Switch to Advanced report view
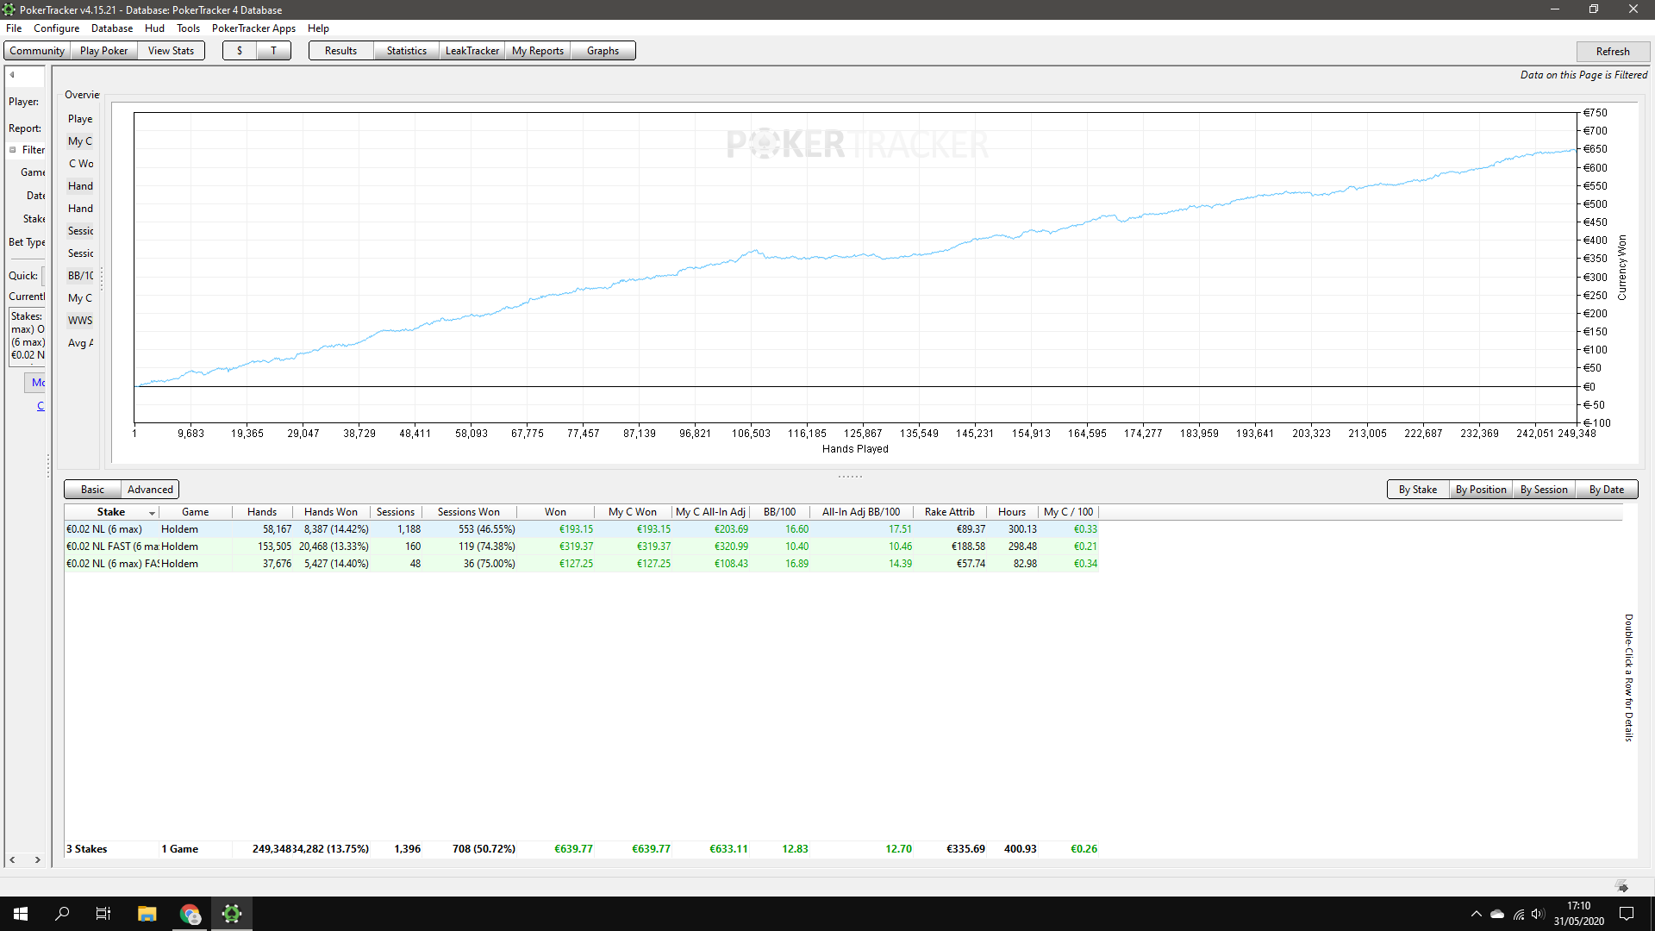 pyautogui.click(x=150, y=490)
